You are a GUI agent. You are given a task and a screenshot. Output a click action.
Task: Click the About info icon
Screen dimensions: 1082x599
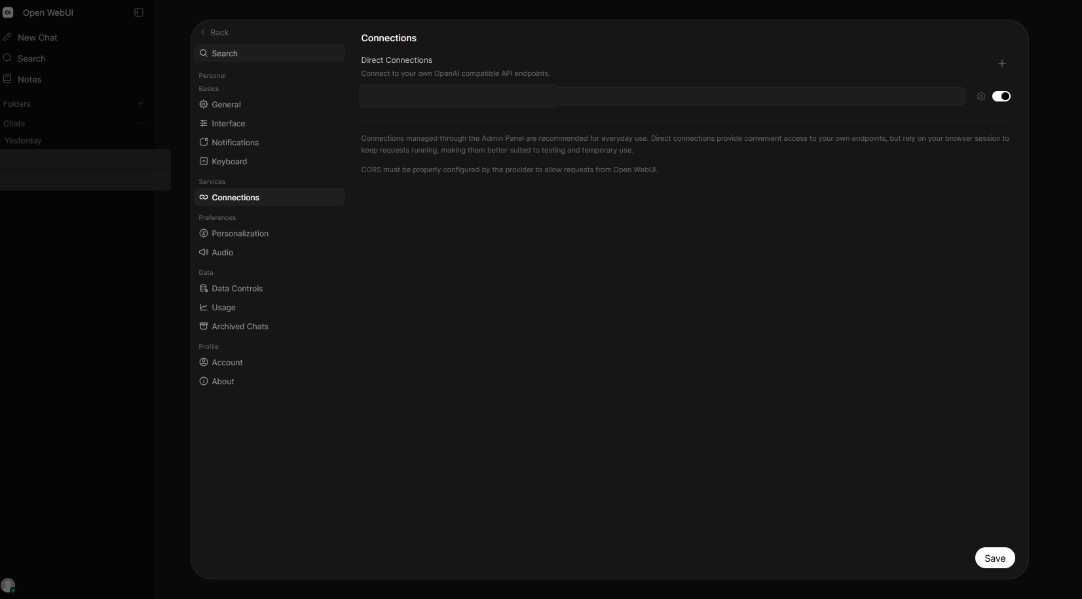click(204, 381)
